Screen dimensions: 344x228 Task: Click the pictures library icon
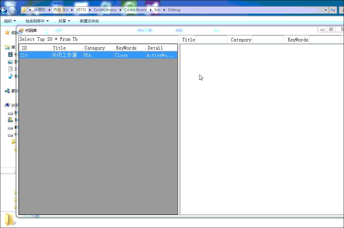tap(10, 62)
